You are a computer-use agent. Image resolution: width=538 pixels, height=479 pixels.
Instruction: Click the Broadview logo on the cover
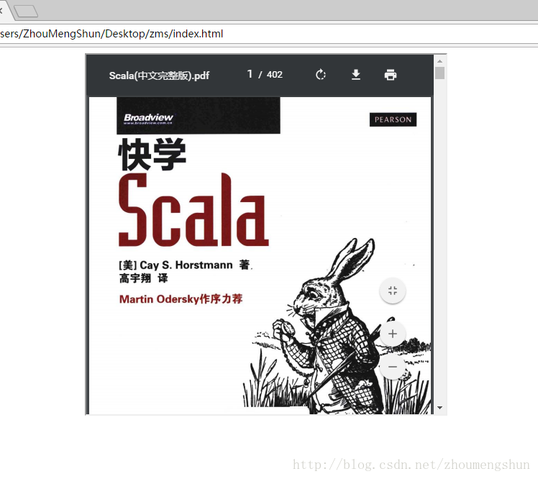tap(148, 119)
